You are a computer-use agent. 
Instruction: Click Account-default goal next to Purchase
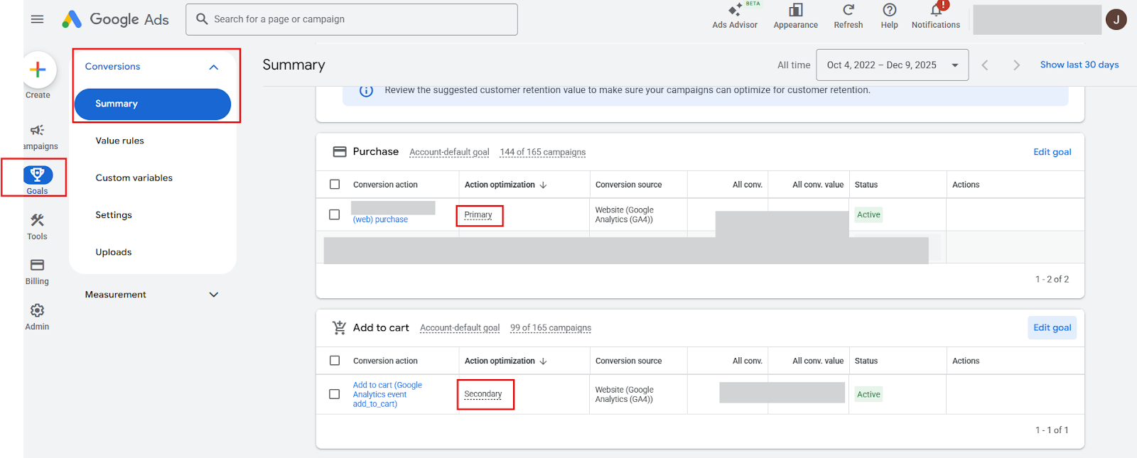click(449, 152)
